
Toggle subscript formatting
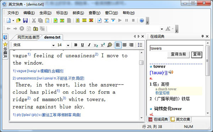click(96, 45)
